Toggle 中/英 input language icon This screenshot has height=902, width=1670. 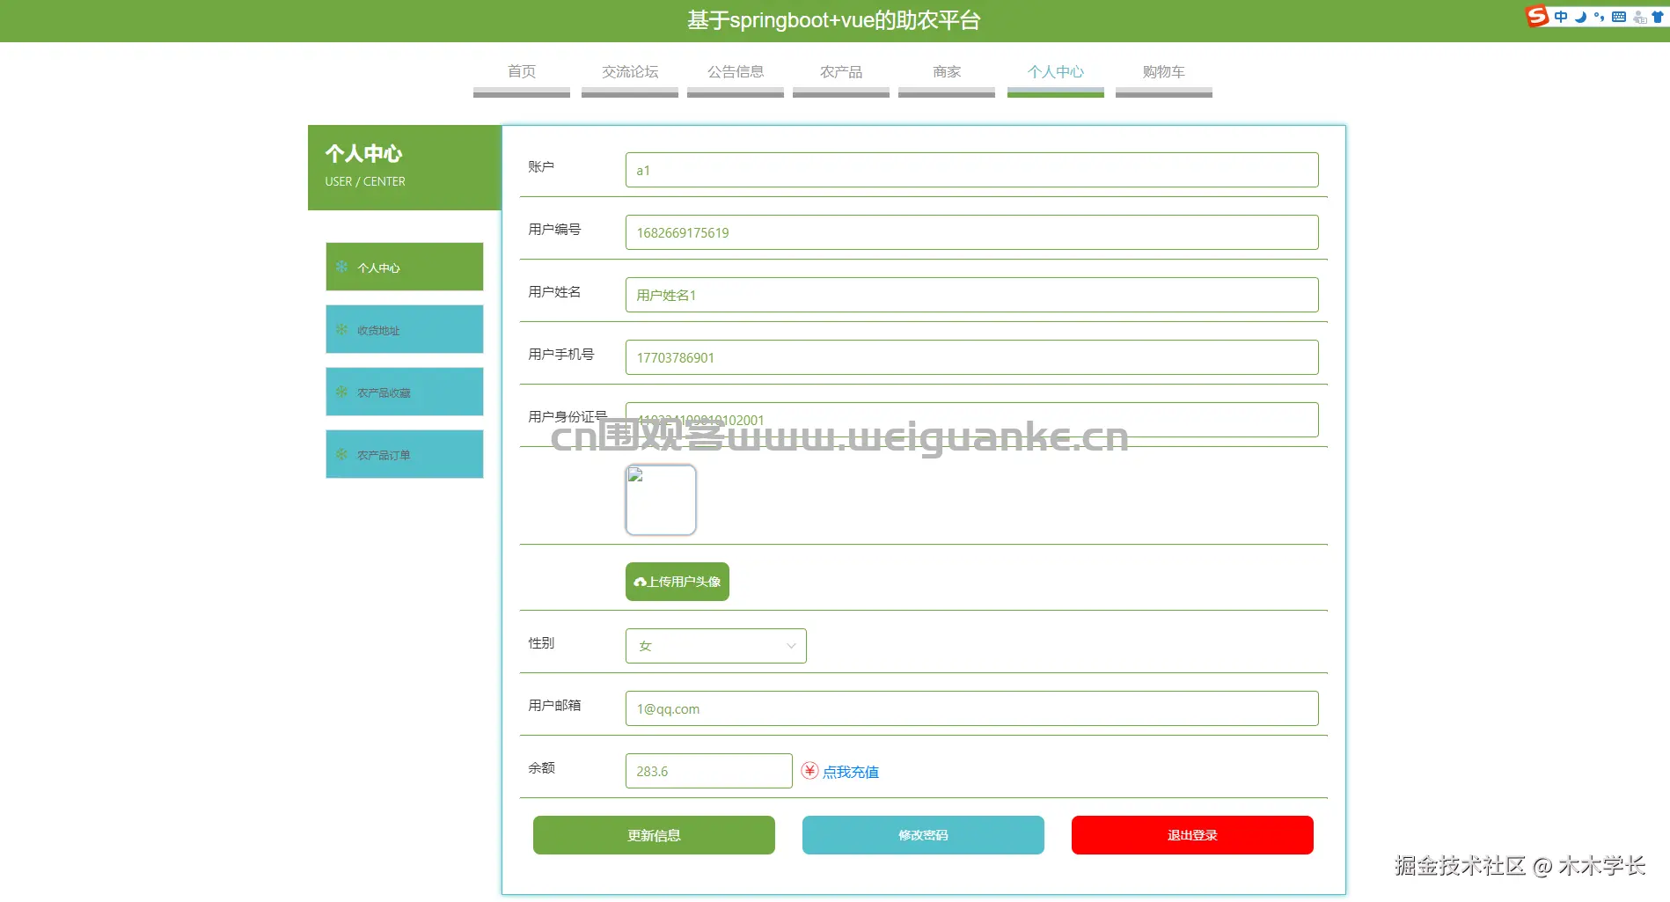click(x=1561, y=17)
